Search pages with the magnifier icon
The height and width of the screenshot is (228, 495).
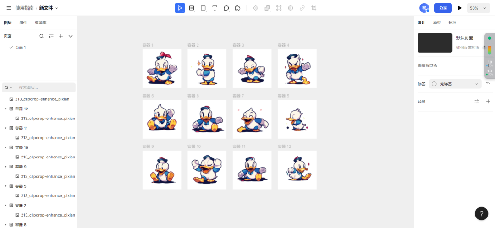click(42, 36)
